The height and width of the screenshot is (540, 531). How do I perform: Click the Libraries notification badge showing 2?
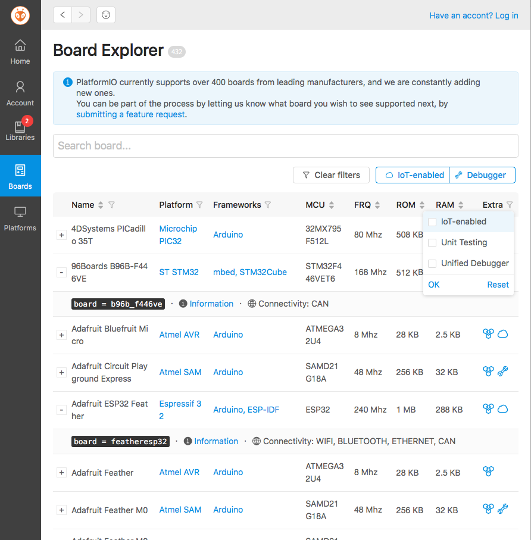point(27,121)
